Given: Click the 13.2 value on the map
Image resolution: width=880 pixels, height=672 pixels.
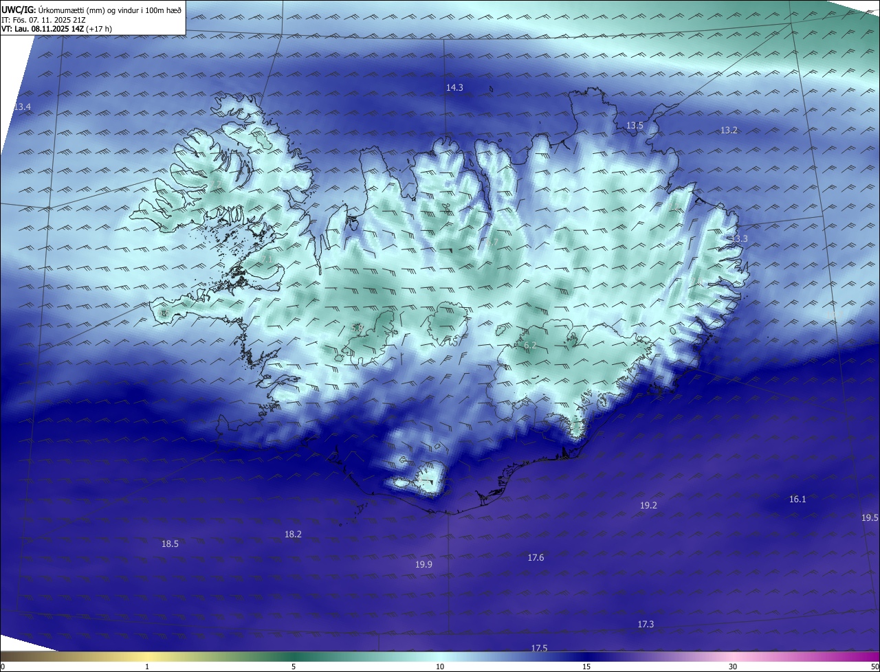Looking at the screenshot, I should tap(729, 130).
